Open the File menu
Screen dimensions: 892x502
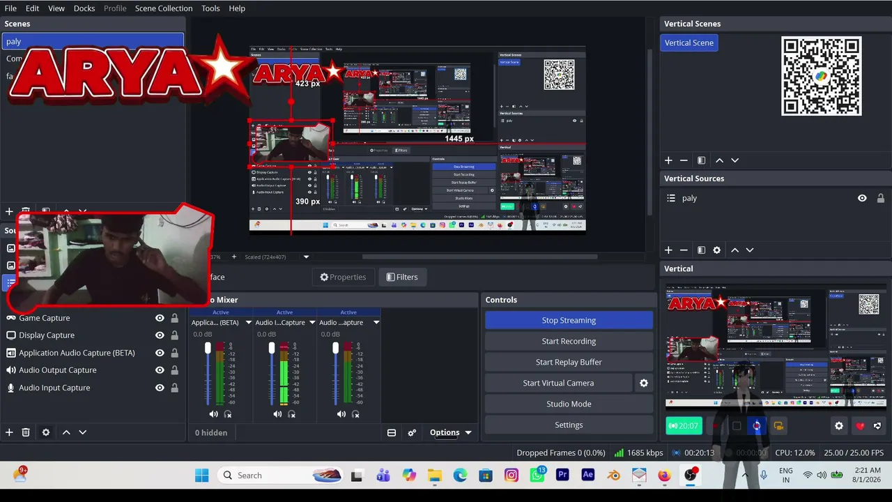[10, 8]
